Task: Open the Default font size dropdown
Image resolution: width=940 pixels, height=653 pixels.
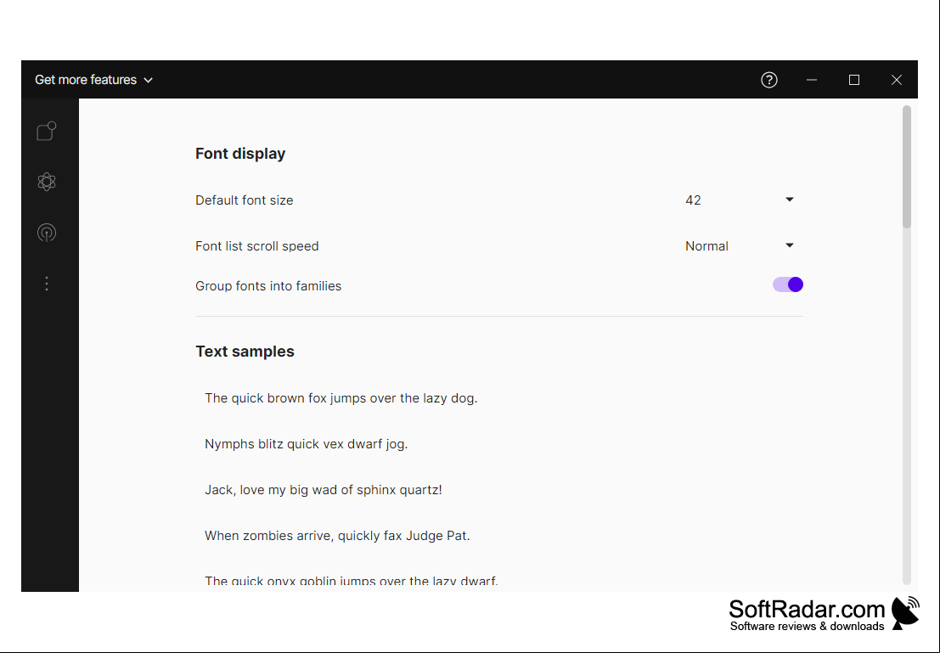Action: pyautogui.click(x=740, y=200)
